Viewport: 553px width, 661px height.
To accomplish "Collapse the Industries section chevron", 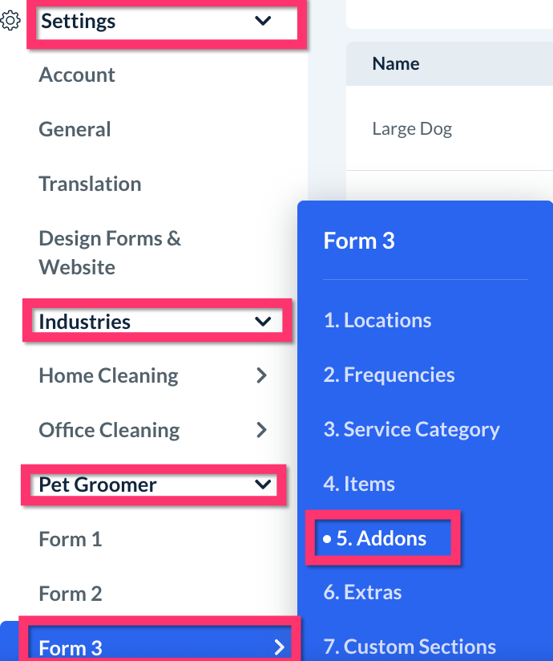I will 263,322.
